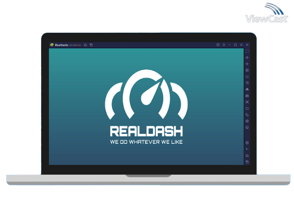Click the REALDASH title text
294x202 pixels.
click(146, 131)
